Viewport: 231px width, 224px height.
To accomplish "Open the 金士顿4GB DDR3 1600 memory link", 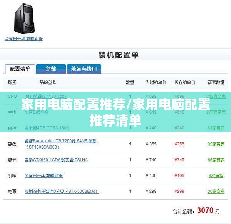I will coord(47,128).
